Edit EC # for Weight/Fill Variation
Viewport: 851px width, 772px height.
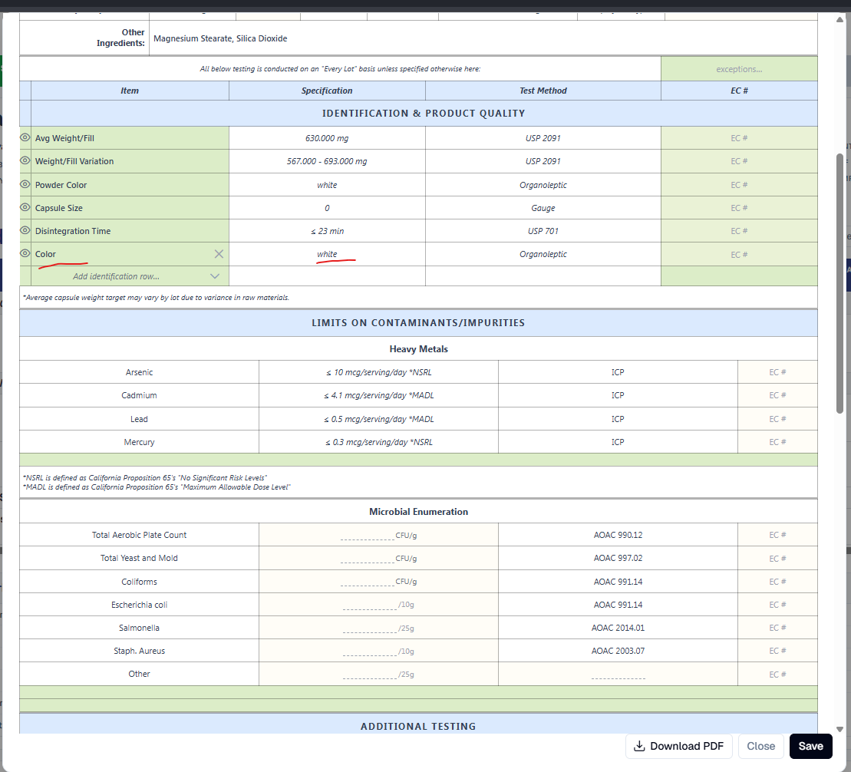tap(739, 161)
